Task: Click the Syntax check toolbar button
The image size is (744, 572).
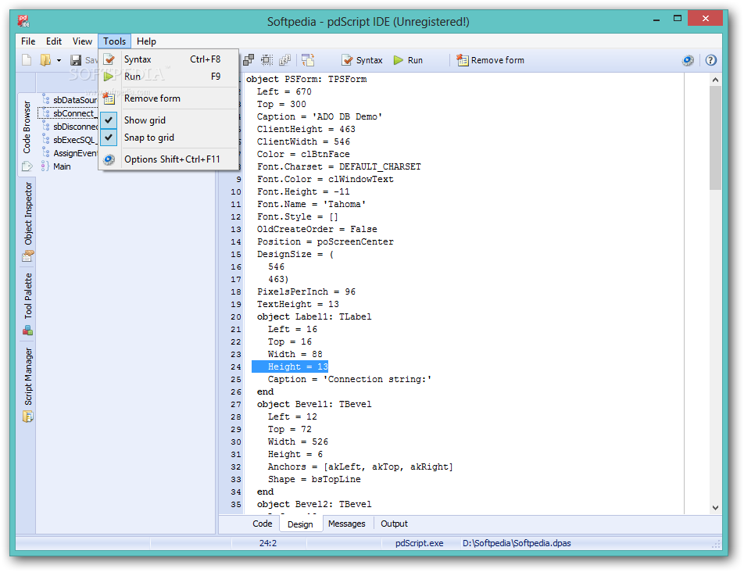Action: (x=362, y=60)
